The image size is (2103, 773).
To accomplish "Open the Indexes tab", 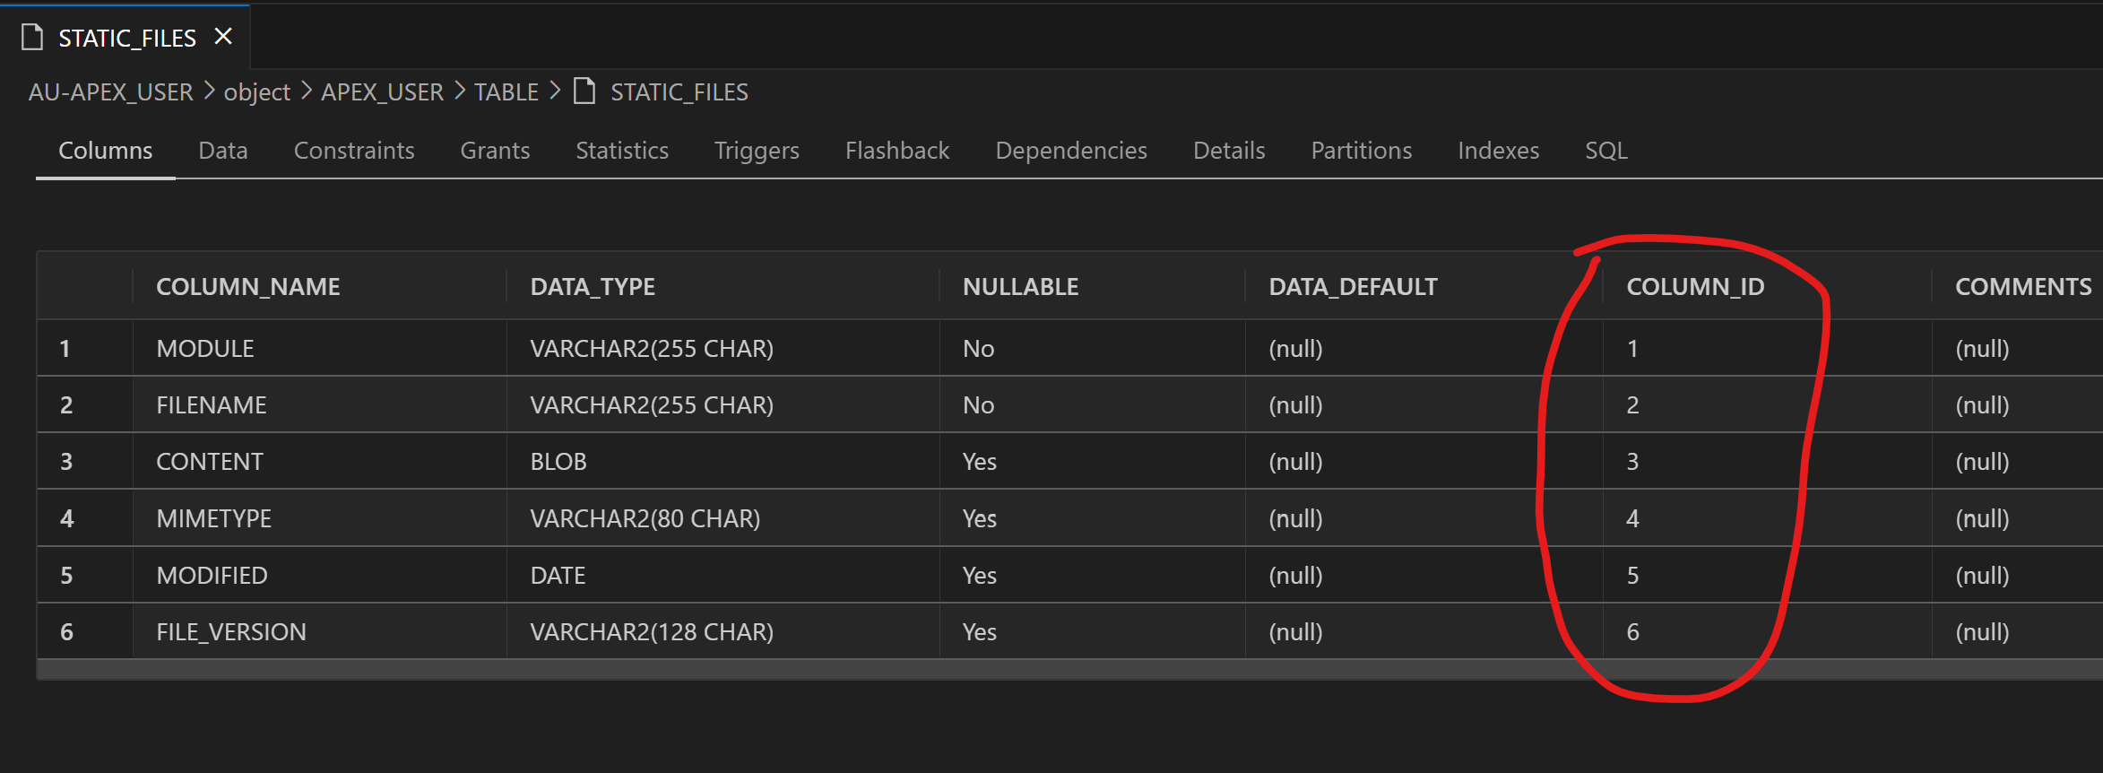I will click(x=1498, y=150).
